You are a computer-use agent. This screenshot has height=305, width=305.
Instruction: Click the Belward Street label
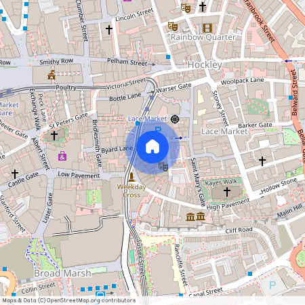pos(294,93)
